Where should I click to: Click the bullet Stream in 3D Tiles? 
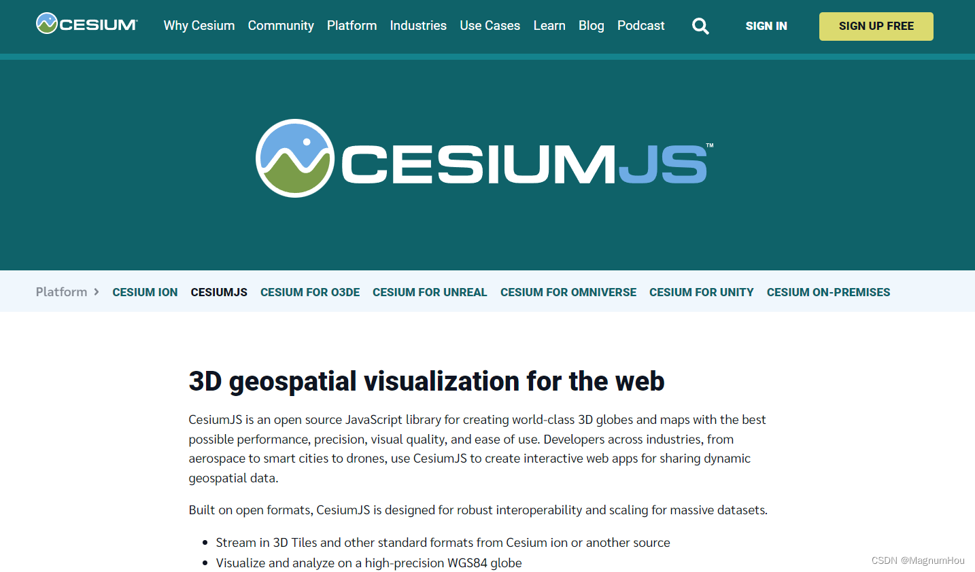coord(443,543)
